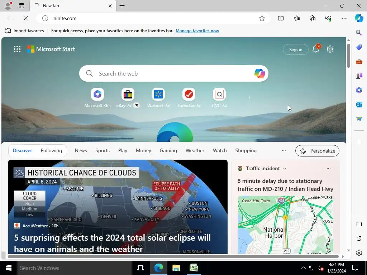The image size is (367, 275).
Task: Open Copilot in the Edge sidebar
Action: tap(359, 18)
